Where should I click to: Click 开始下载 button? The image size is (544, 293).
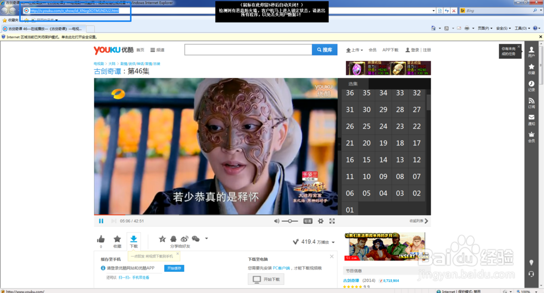(266, 279)
